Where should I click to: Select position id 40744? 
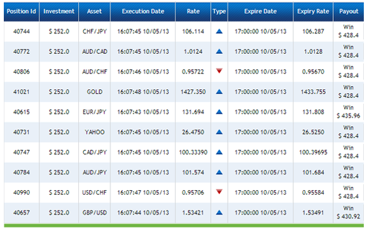22,31
